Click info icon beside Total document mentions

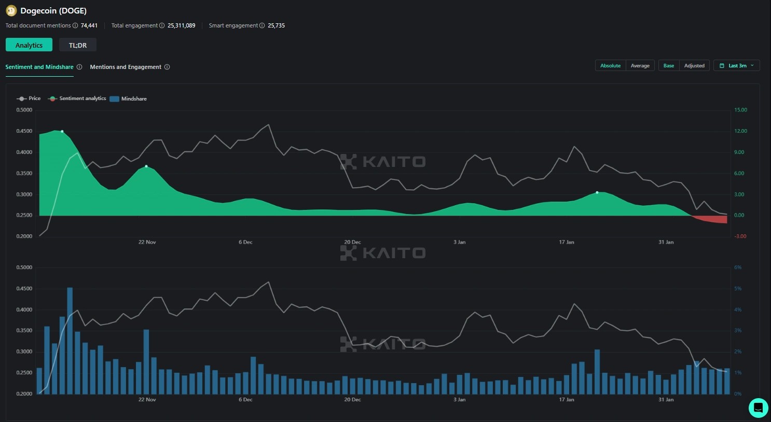75,25
